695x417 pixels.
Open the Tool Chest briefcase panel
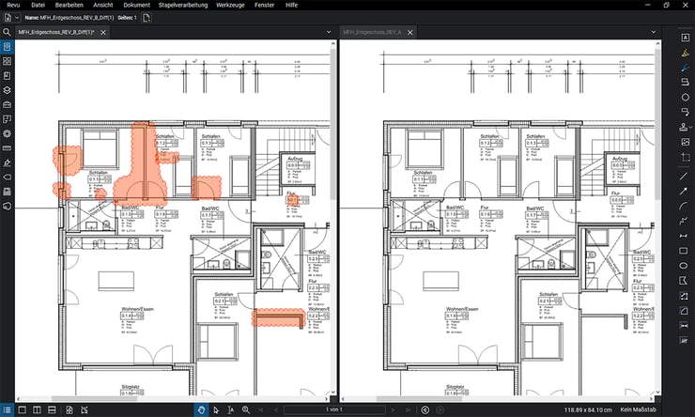7,104
